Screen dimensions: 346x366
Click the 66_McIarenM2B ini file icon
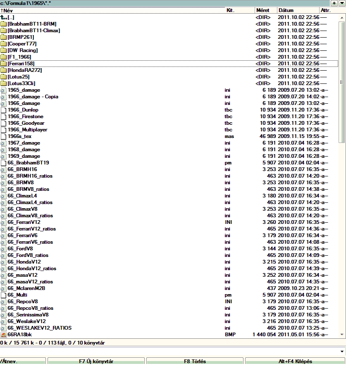[3, 288]
